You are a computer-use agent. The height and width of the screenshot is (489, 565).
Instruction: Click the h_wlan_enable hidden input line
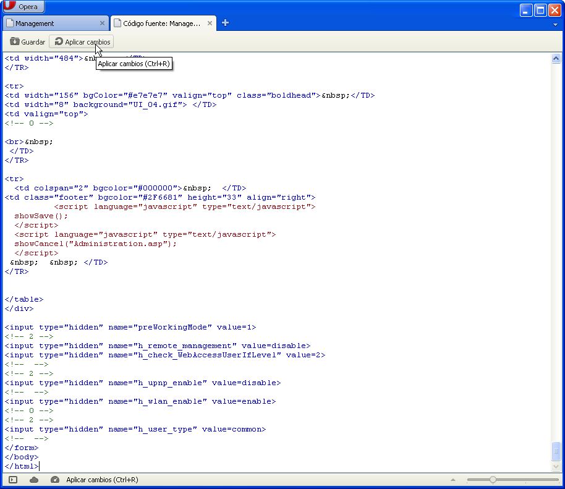click(140, 401)
